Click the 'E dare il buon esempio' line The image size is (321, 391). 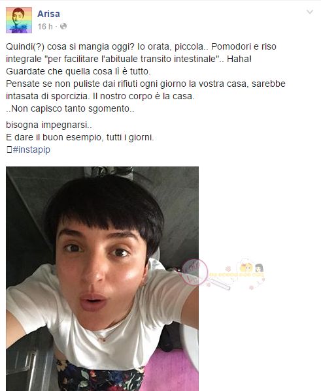coord(80,137)
